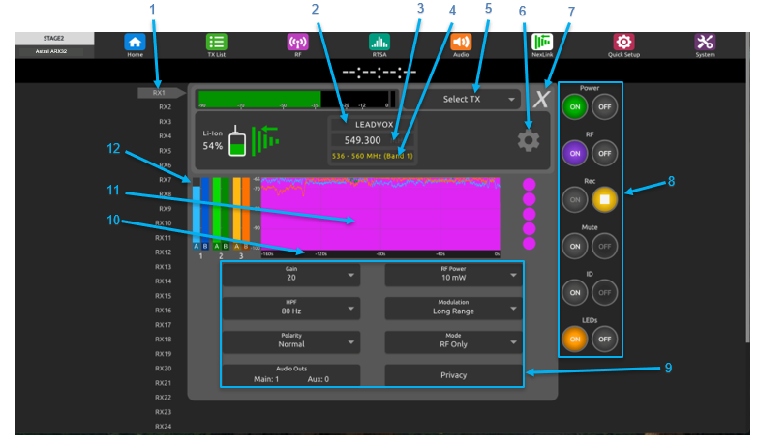Click the top magenta indicator dot
This screenshot has width=759, height=444.
pyautogui.click(x=529, y=184)
